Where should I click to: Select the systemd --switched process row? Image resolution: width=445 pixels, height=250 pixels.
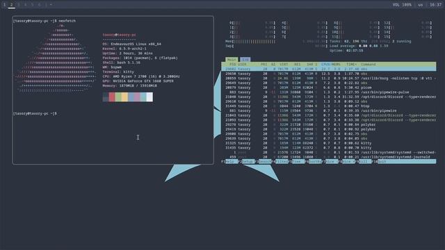[x=329, y=153]
